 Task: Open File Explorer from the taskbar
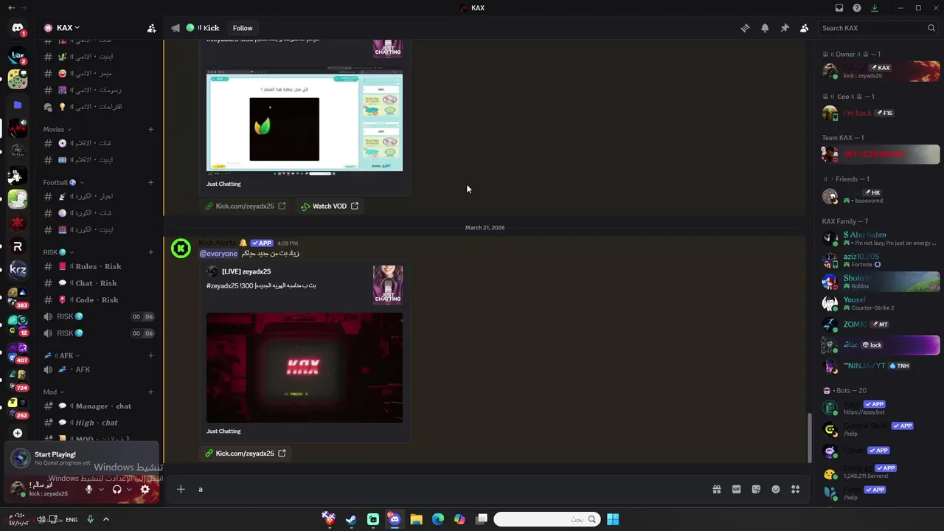[x=416, y=519]
